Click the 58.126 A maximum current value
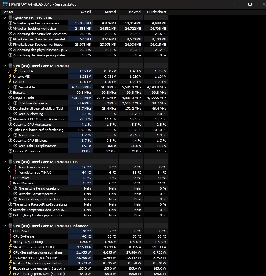The height and width of the screenshot is (276, 266). coord(134,247)
